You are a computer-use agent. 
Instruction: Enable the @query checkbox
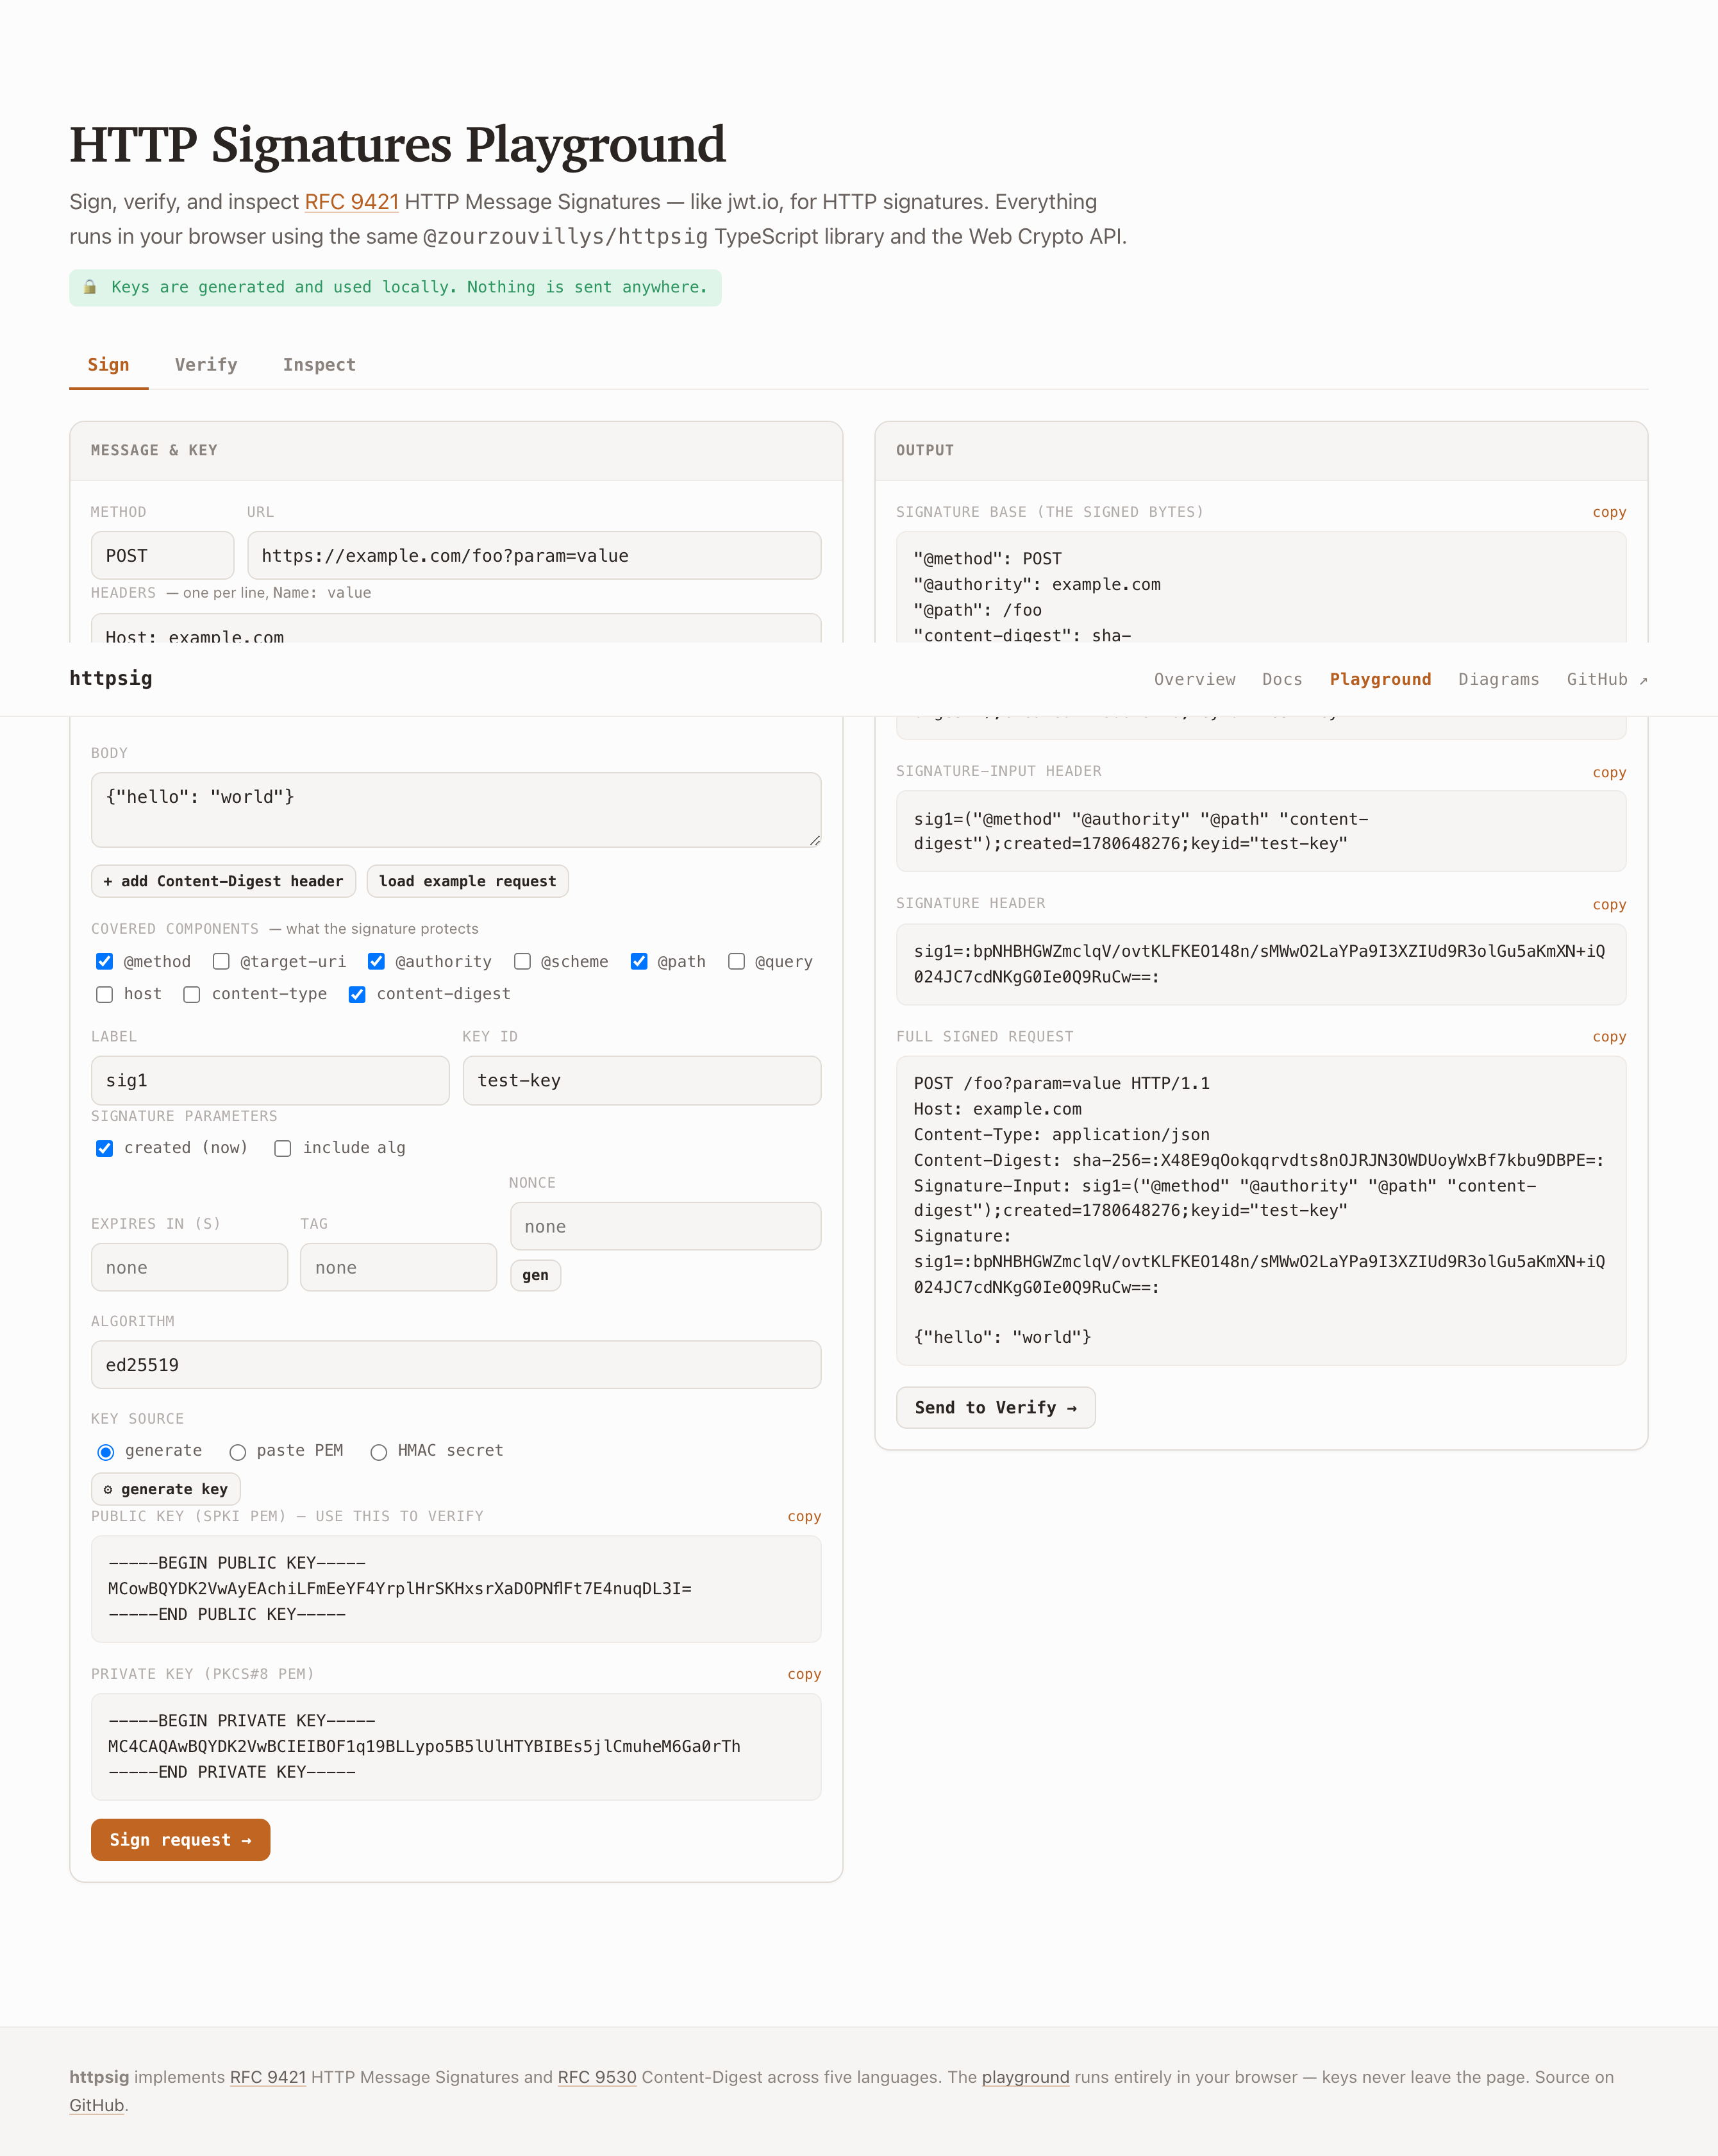point(735,961)
